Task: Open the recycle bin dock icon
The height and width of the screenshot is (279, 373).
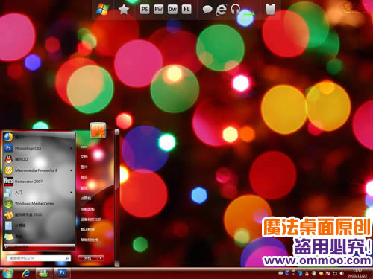Action: [270, 9]
